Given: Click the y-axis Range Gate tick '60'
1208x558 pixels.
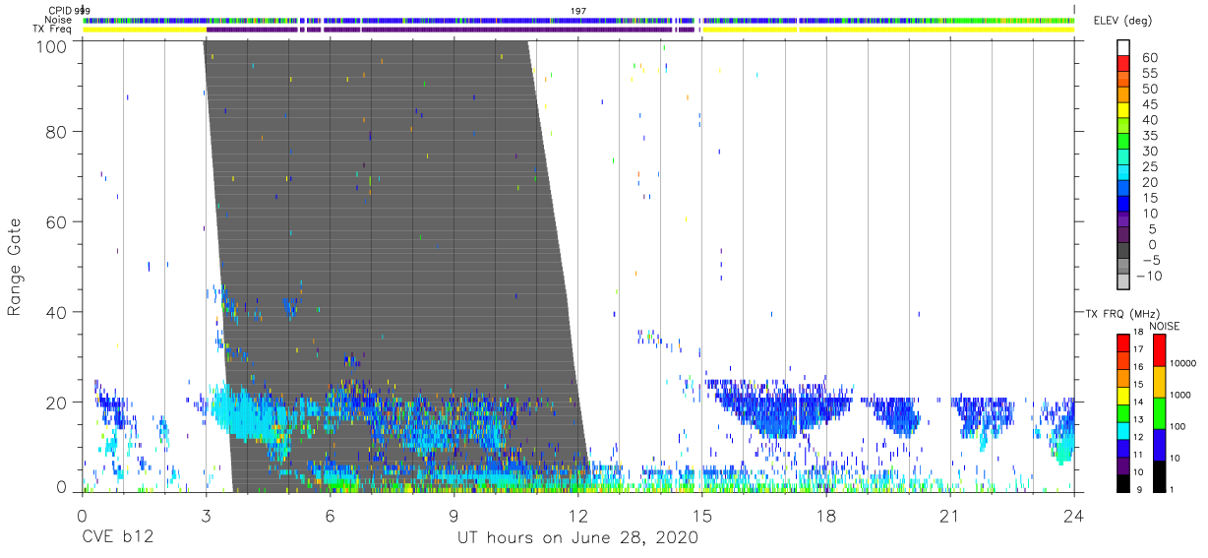Looking at the screenshot, I should point(58,221).
